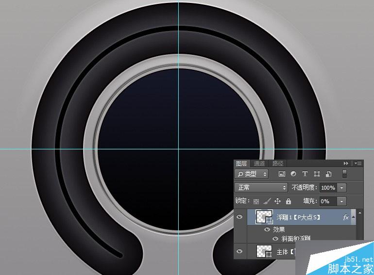Lock layer position move icon
374x275 pixels.
point(277,201)
